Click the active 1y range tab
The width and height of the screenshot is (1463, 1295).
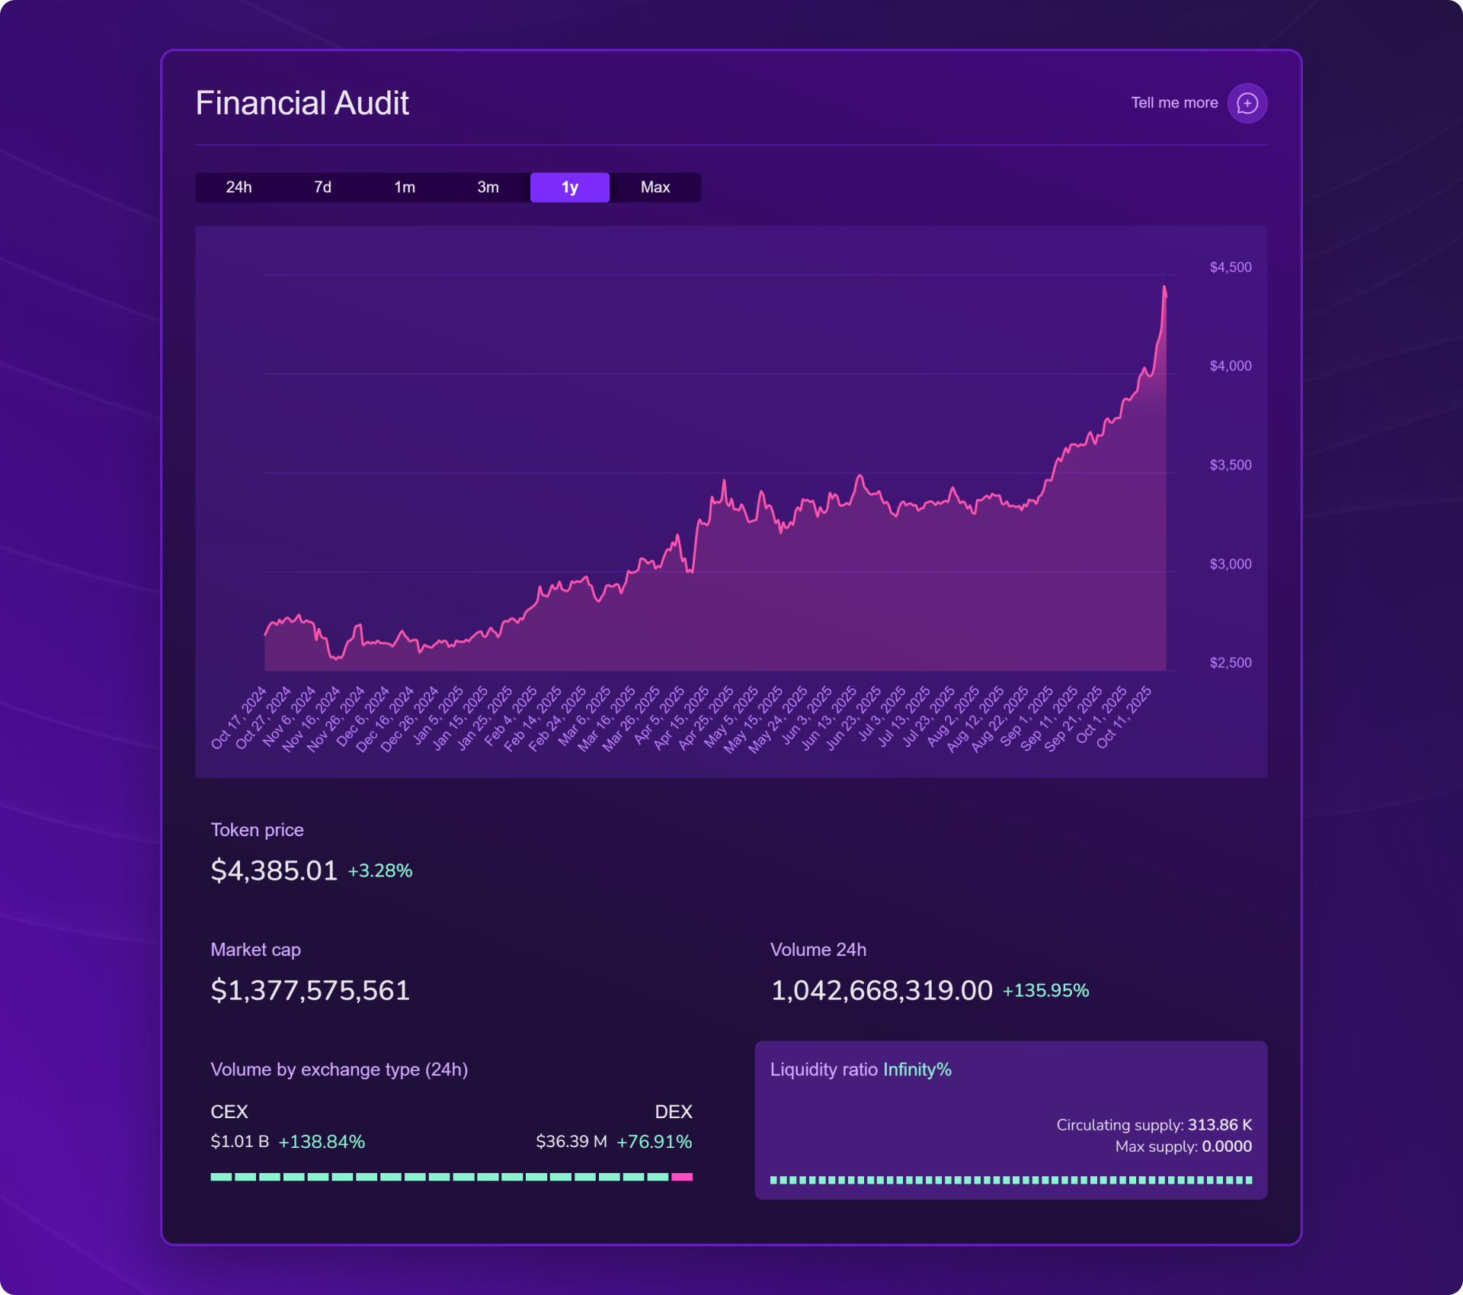(x=569, y=188)
